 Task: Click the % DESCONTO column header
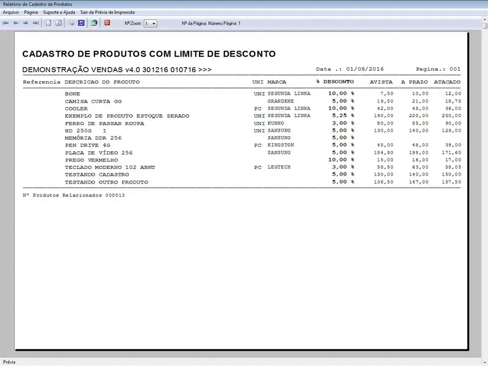click(335, 82)
